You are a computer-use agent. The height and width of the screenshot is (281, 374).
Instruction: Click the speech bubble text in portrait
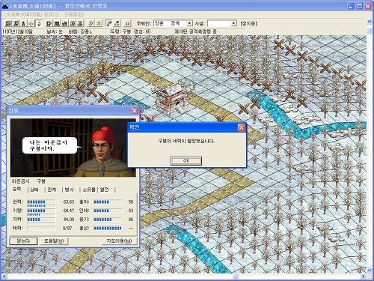48,145
